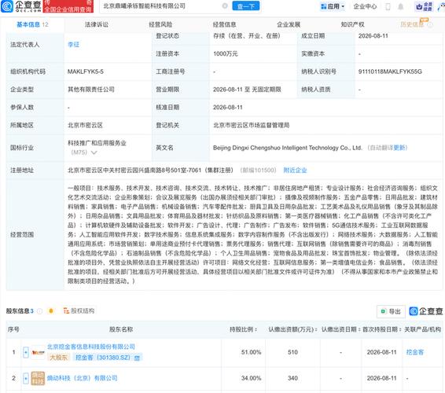Click the 查一下 search button
This screenshot has height=393, width=445.
pyautogui.click(x=246, y=6)
